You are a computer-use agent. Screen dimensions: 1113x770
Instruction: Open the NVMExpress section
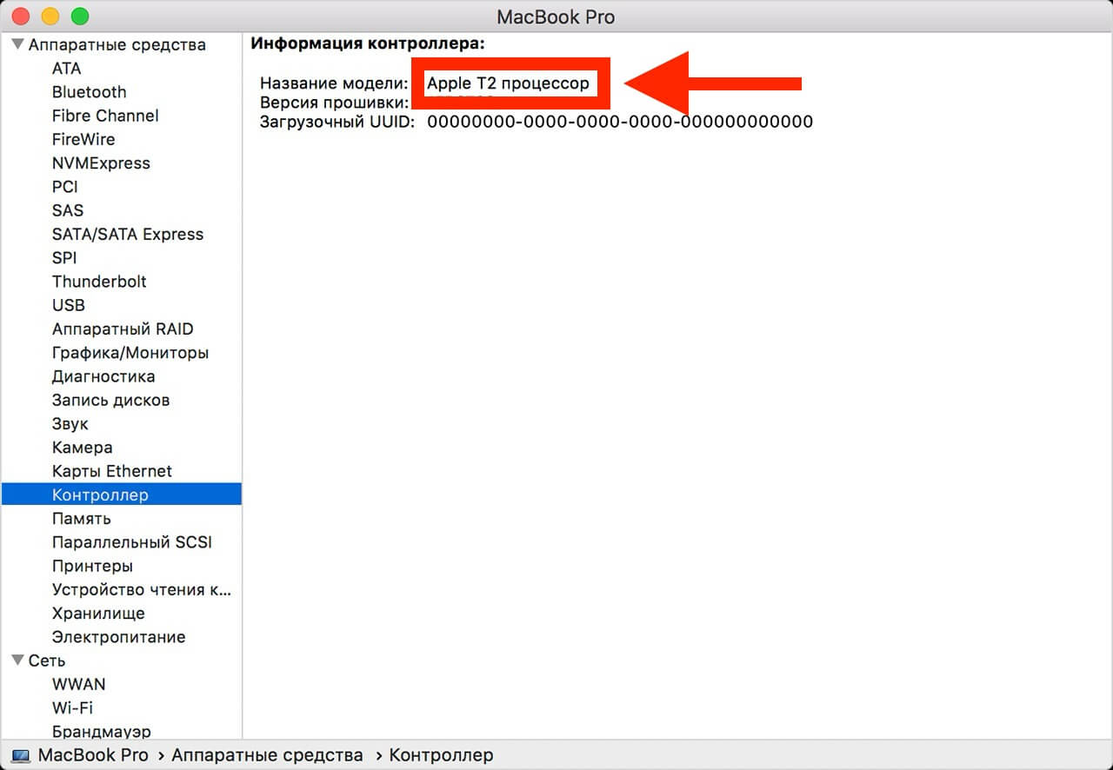(x=101, y=163)
